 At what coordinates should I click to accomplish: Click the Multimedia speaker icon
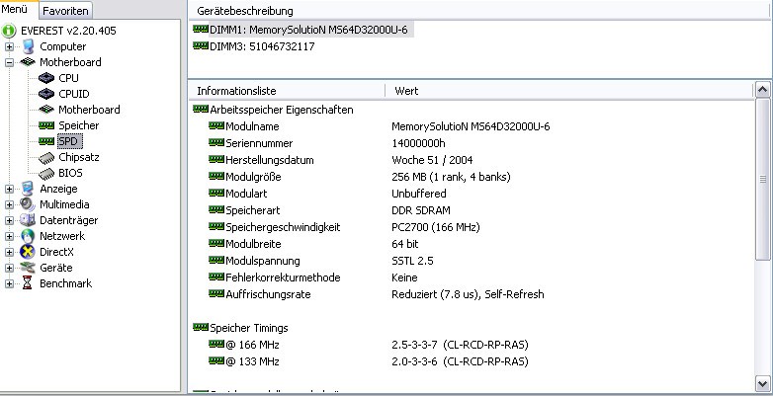(x=28, y=204)
